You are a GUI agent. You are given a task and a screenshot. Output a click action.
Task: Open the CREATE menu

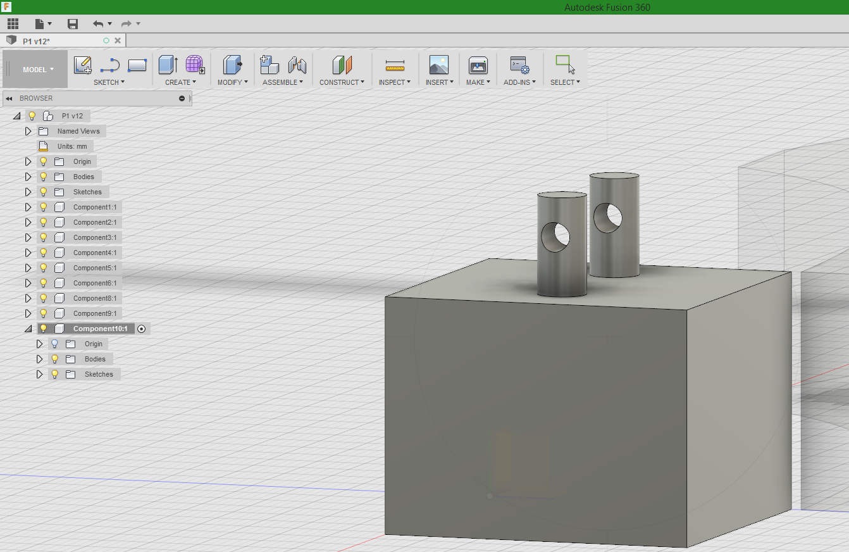pyautogui.click(x=180, y=82)
